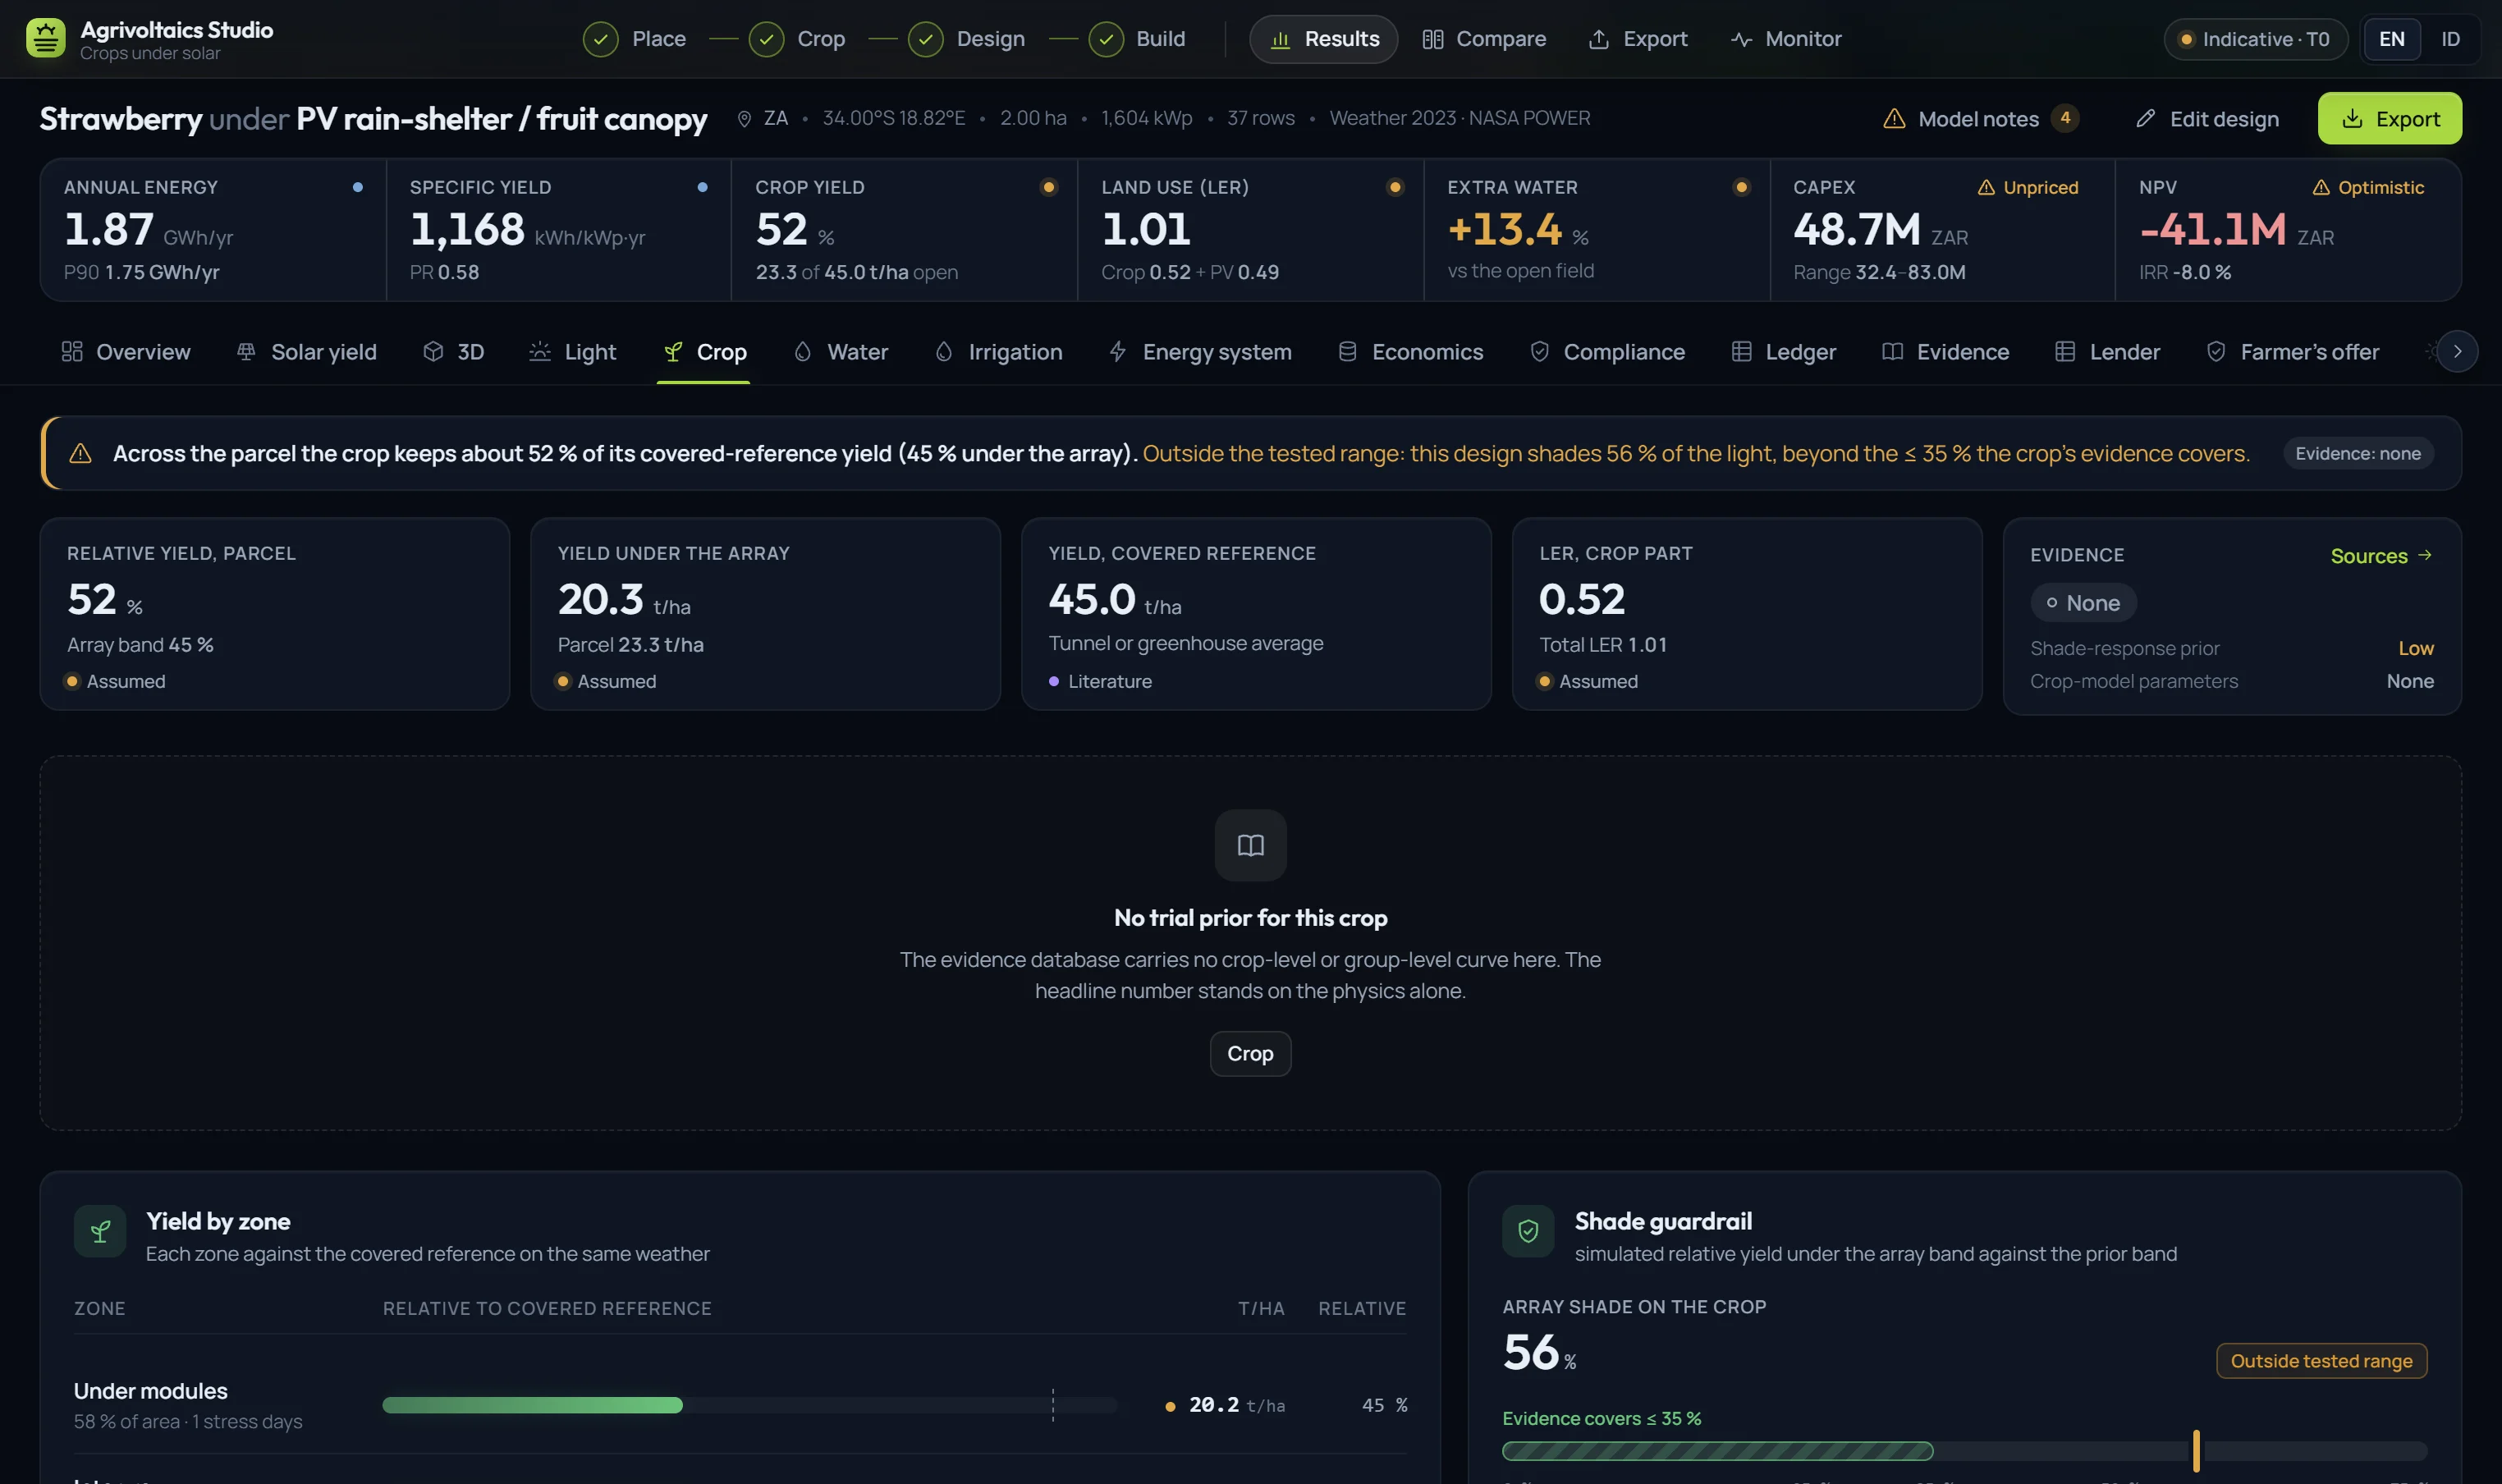This screenshot has width=2502, height=1484.
Task: Open the Sources link in Evidence card
Action: [x=2381, y=556]
